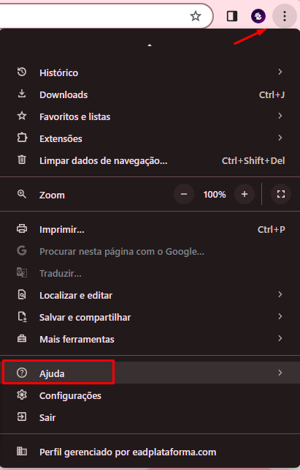Screen dimensions: 300x470
Task: Decrease zoom with the minus button
Action: pos(184,194)
